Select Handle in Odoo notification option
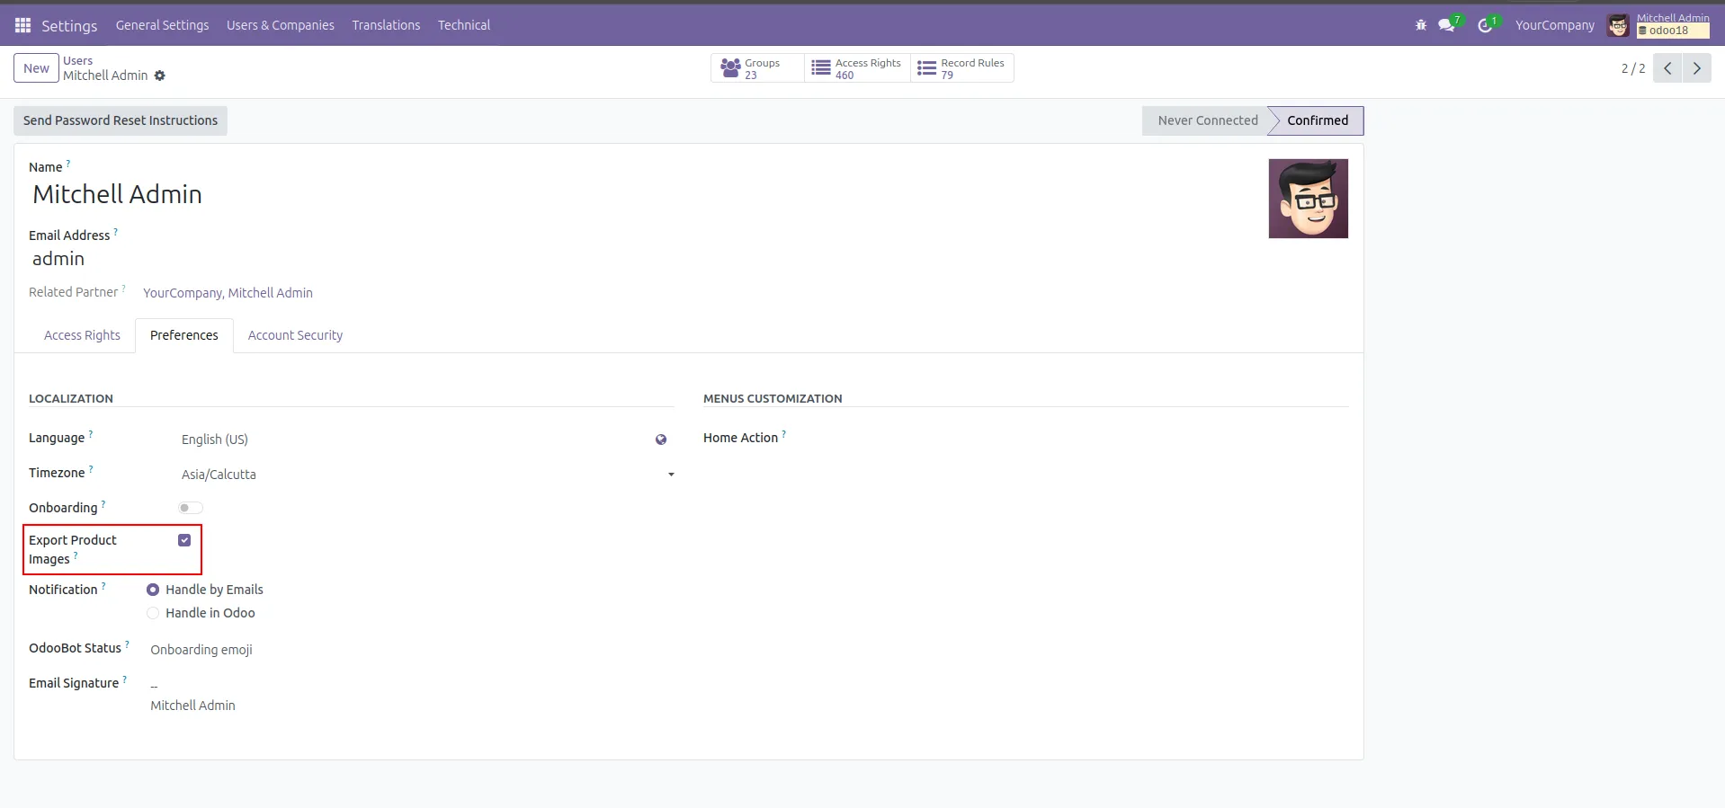The height and width of the screenshot is (808, 1725). 153,613
